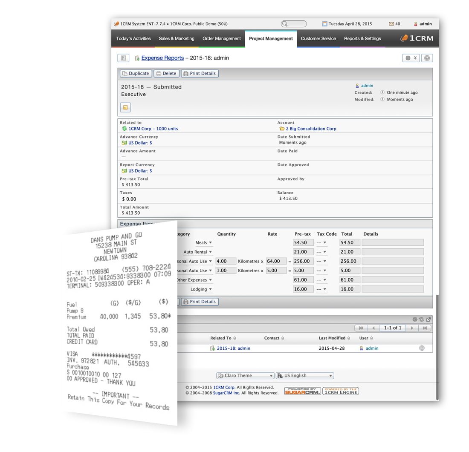Click the 1CRM Corp link in the footer

[x=224, y=387]
